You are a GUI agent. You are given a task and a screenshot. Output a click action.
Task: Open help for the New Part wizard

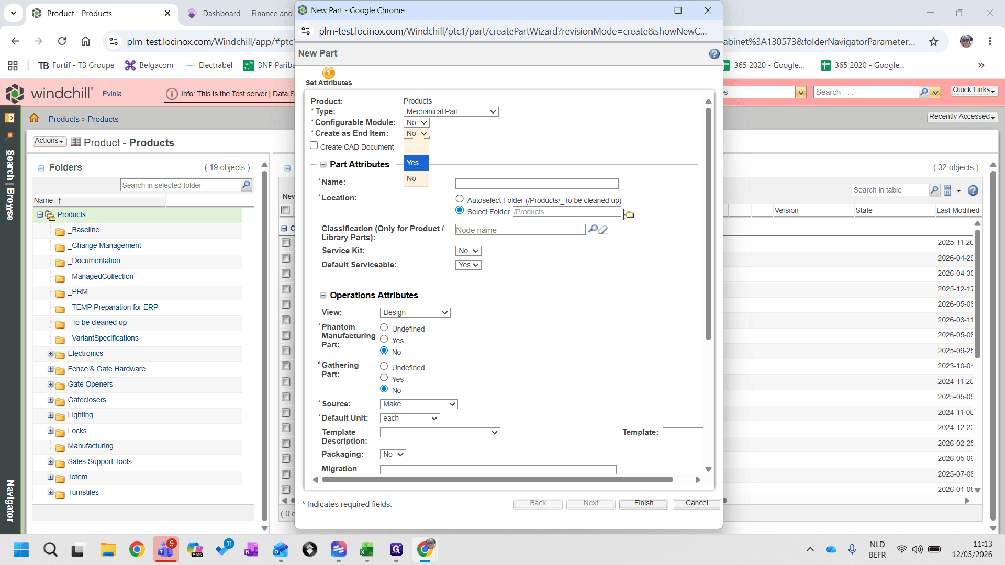pos(714,54)
